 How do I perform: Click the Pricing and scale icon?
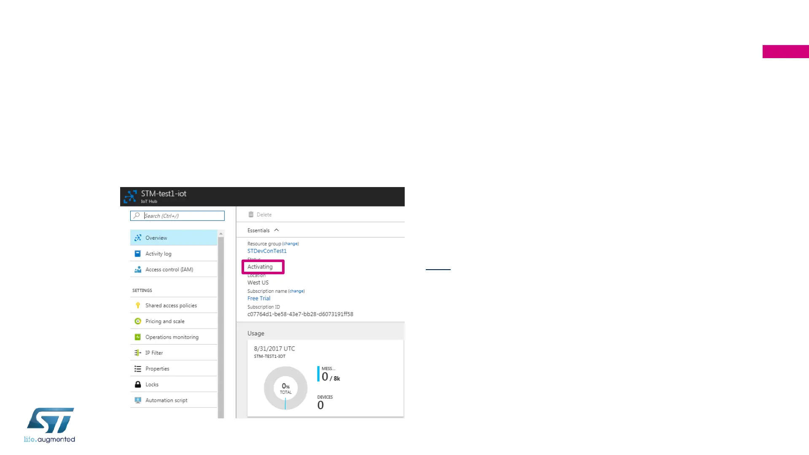tap(138, 321)
